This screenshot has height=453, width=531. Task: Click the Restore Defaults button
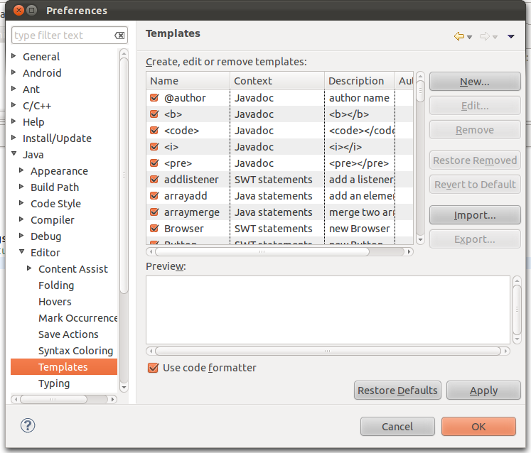click(x=397, y=391)
